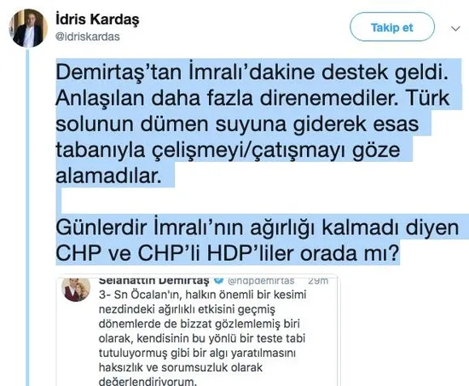Open the @idriskardas handle link
Viewport: 469px width, 386px height.
click(88, 37)
